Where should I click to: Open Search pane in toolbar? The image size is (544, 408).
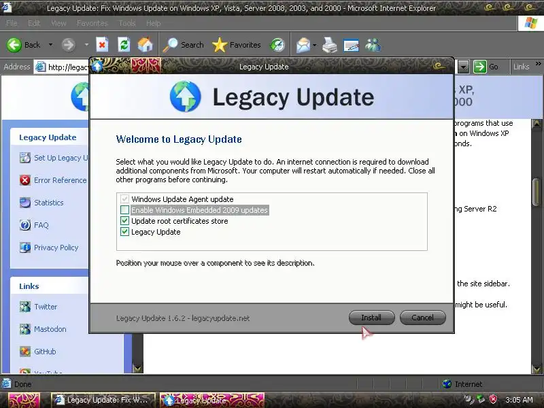183,45
